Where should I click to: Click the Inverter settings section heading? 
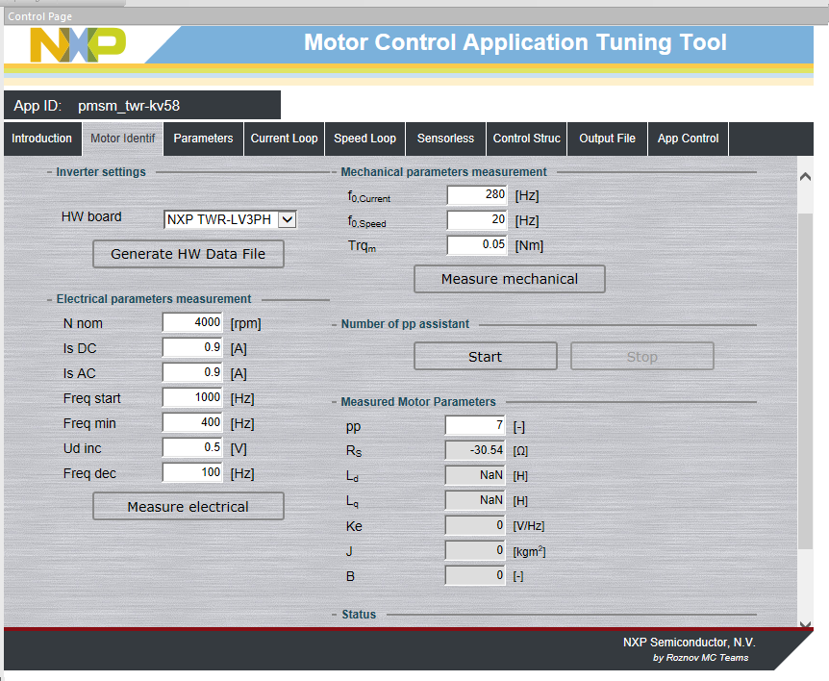pos(101,172)
